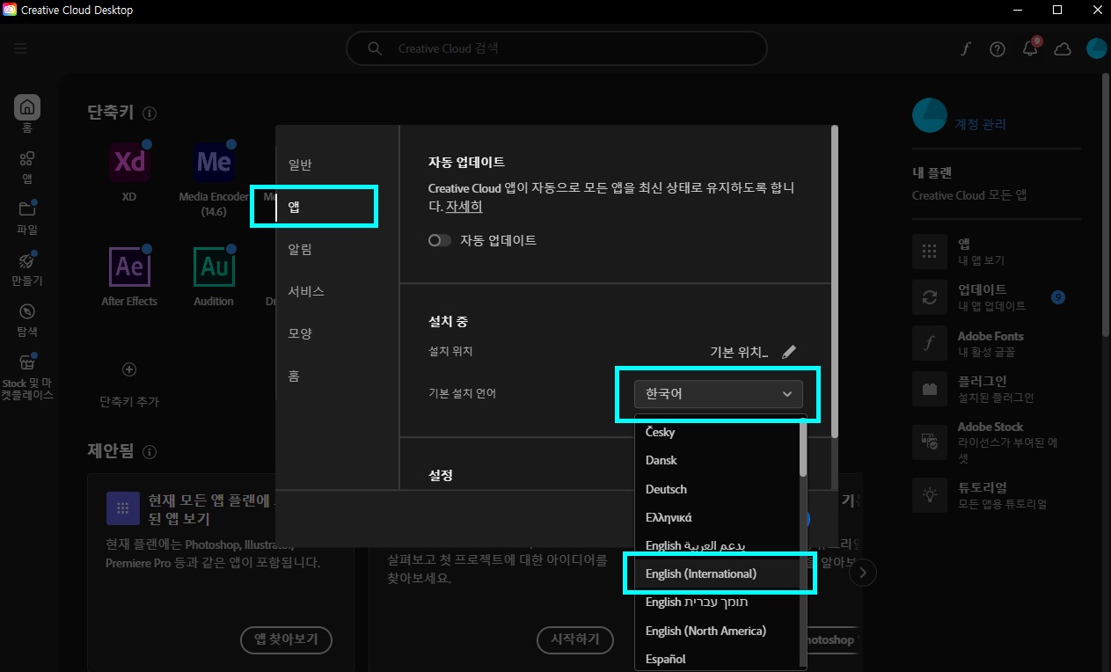Open 계정 관리 account link

click(x=981, y=123)
